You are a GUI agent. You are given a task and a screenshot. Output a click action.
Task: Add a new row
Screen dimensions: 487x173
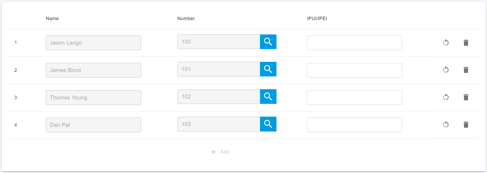click(220, 152)
